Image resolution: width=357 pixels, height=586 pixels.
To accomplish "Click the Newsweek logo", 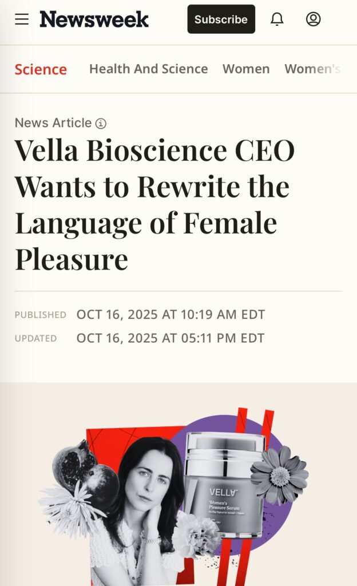I will 94,19.
